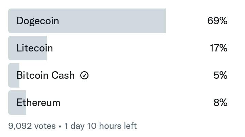Click the 69% result for Dogecoin
245x137 pixels.
pyautogui.click(x=217, y=21)
